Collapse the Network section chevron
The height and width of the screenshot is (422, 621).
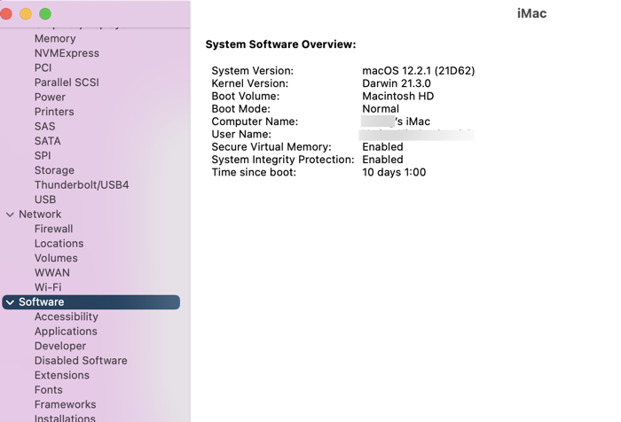[x=10, y=215]
